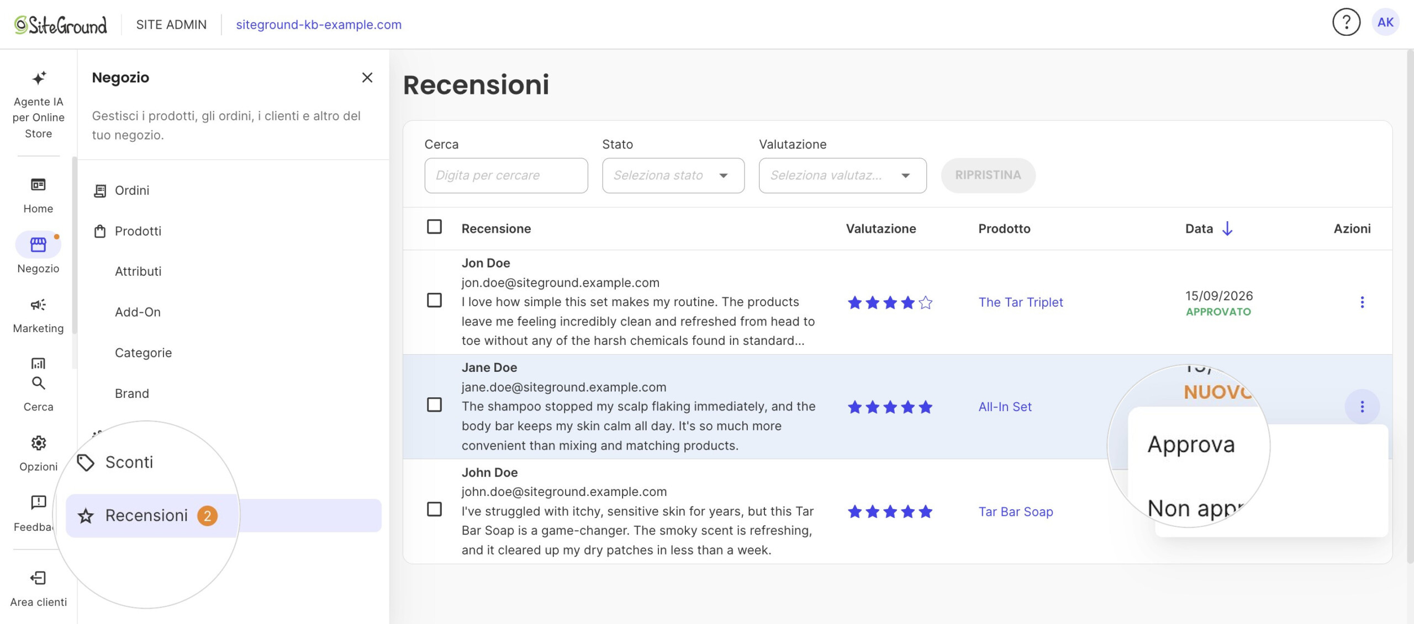Viewport: 1414px width, 624px height.
Task: Open Marketing megaphone icon
Action: point(38,305)
